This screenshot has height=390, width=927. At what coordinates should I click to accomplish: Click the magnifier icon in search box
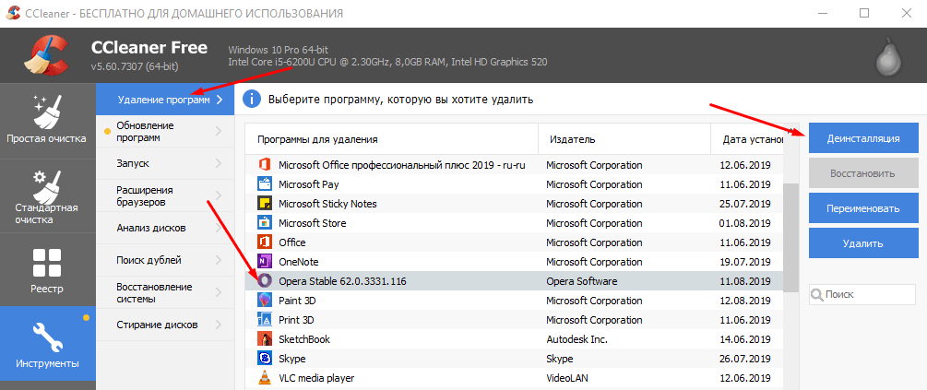pyautogui.click(x=817, y=294)
